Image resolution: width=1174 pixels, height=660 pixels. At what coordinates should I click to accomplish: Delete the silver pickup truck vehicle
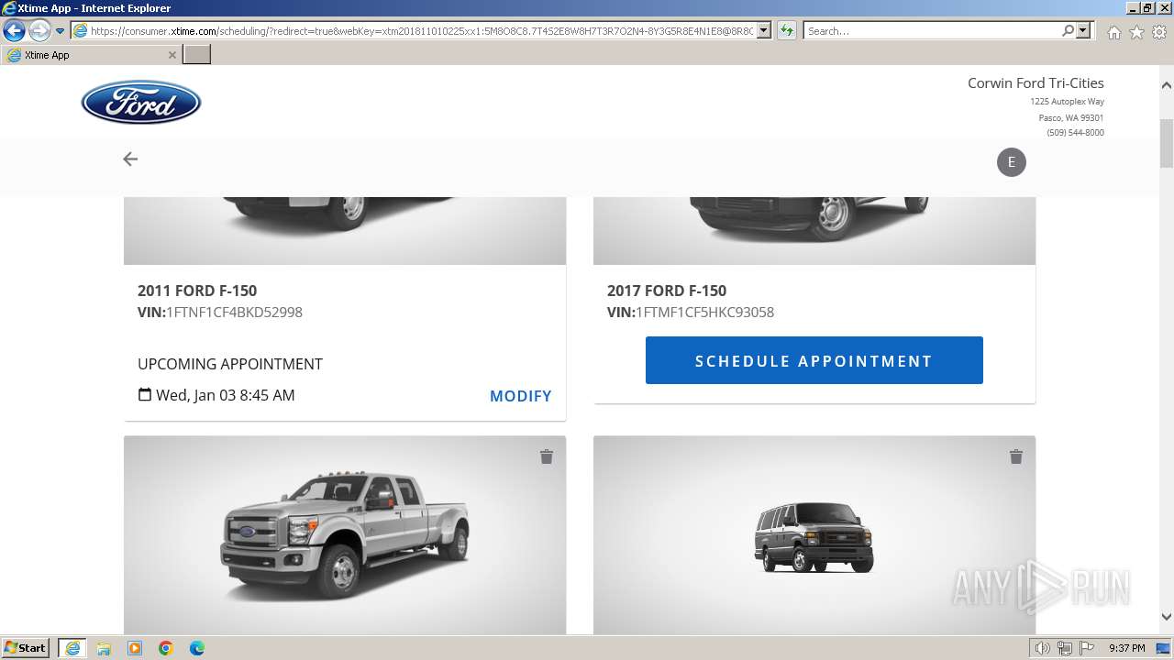coord(547,456)
